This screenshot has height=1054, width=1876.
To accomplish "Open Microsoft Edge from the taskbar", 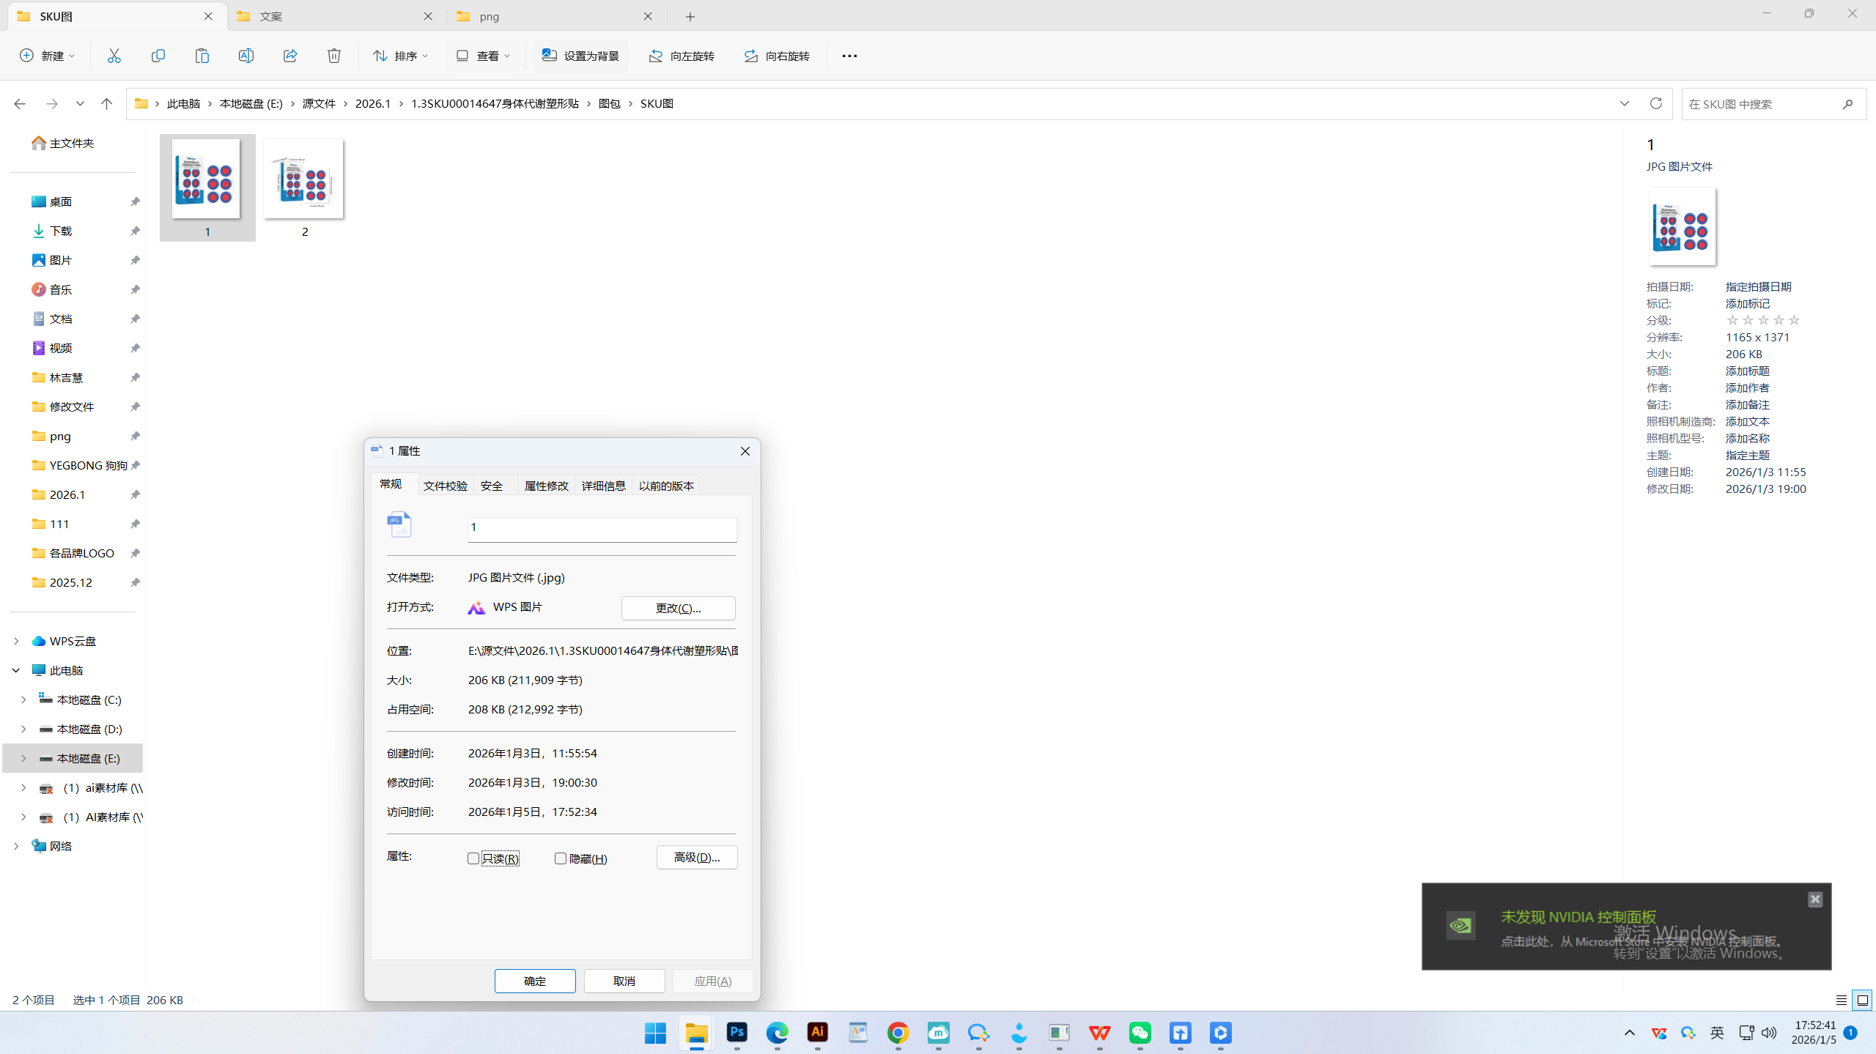I will click(777, 1033).
